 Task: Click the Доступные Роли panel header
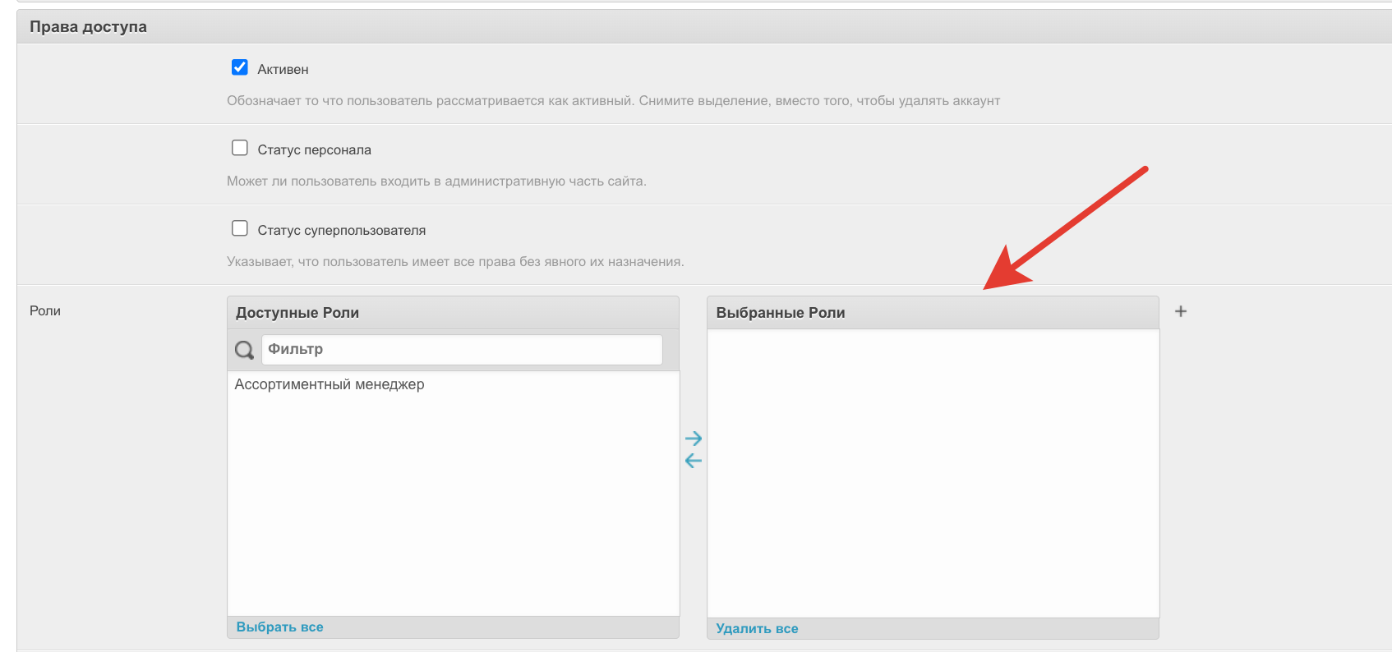click(x=297, y=313)
